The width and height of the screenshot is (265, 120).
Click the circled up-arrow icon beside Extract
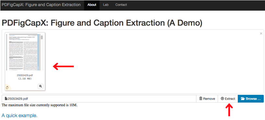[222, 99]
